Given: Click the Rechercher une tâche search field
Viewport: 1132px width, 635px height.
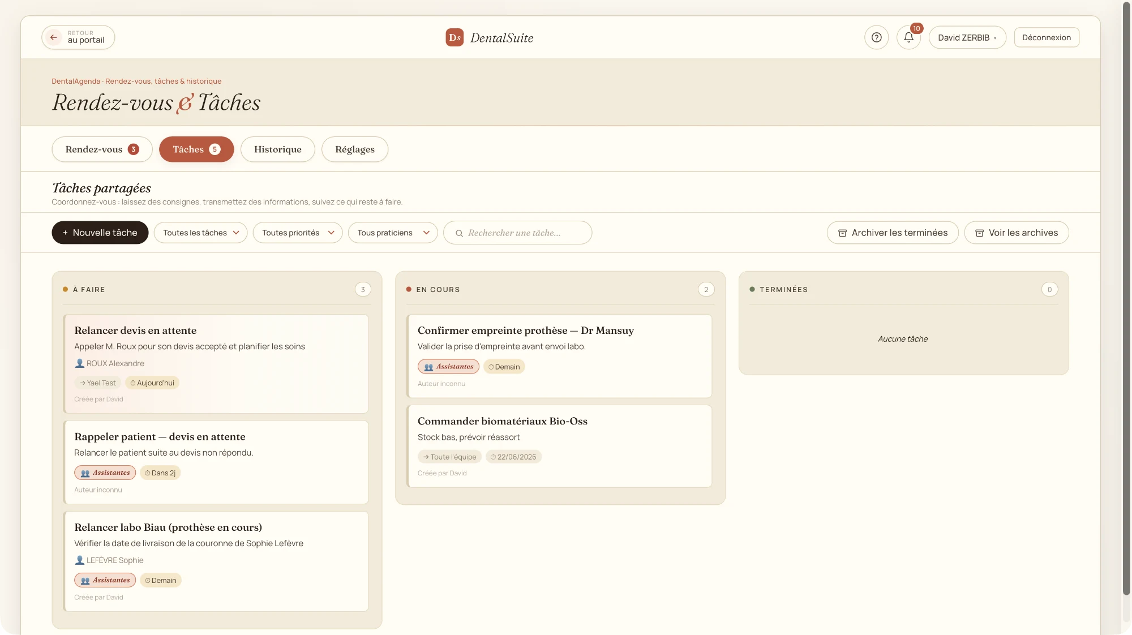Looking at the screenshot, I should click(517, 233).
